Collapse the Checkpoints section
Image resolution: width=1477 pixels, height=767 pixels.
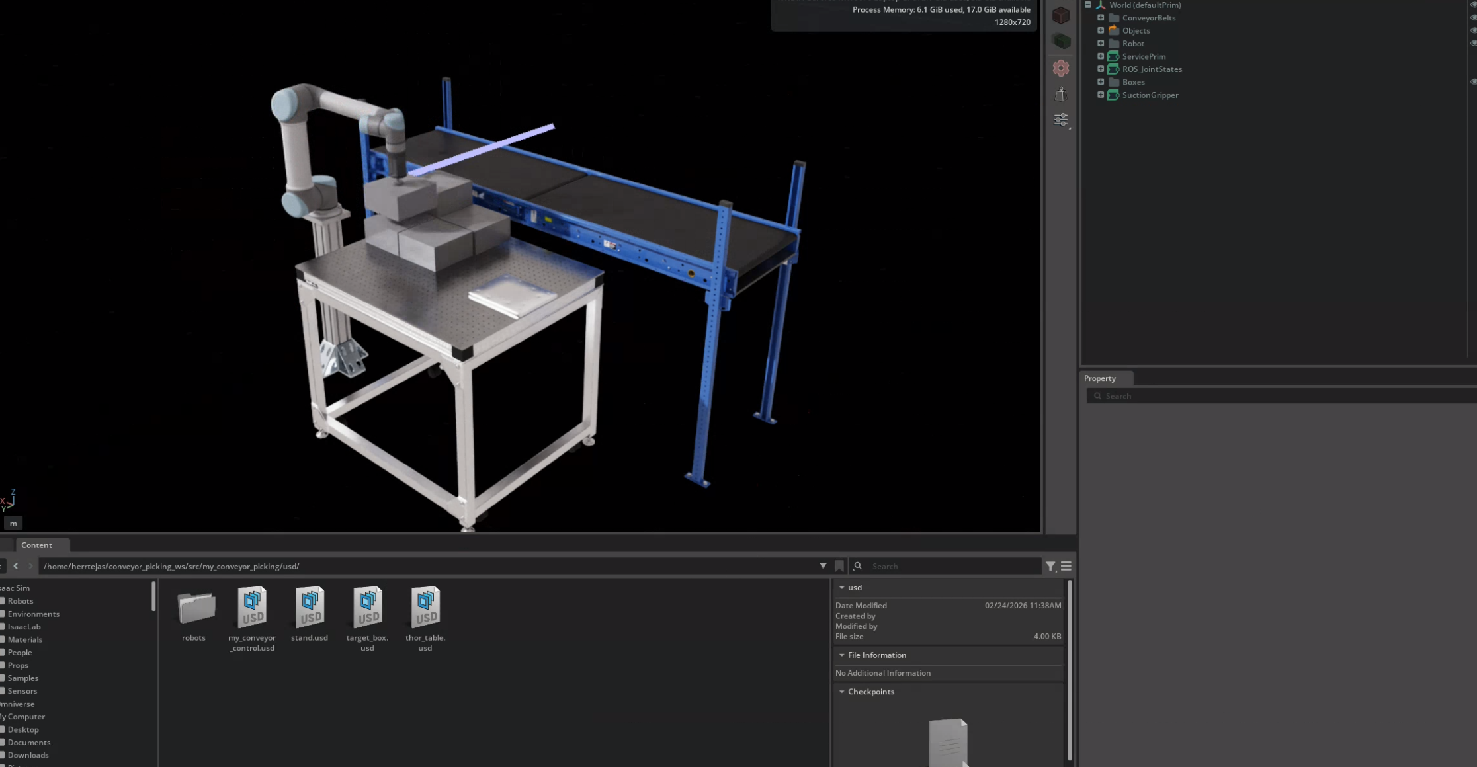tap(842, 692)
